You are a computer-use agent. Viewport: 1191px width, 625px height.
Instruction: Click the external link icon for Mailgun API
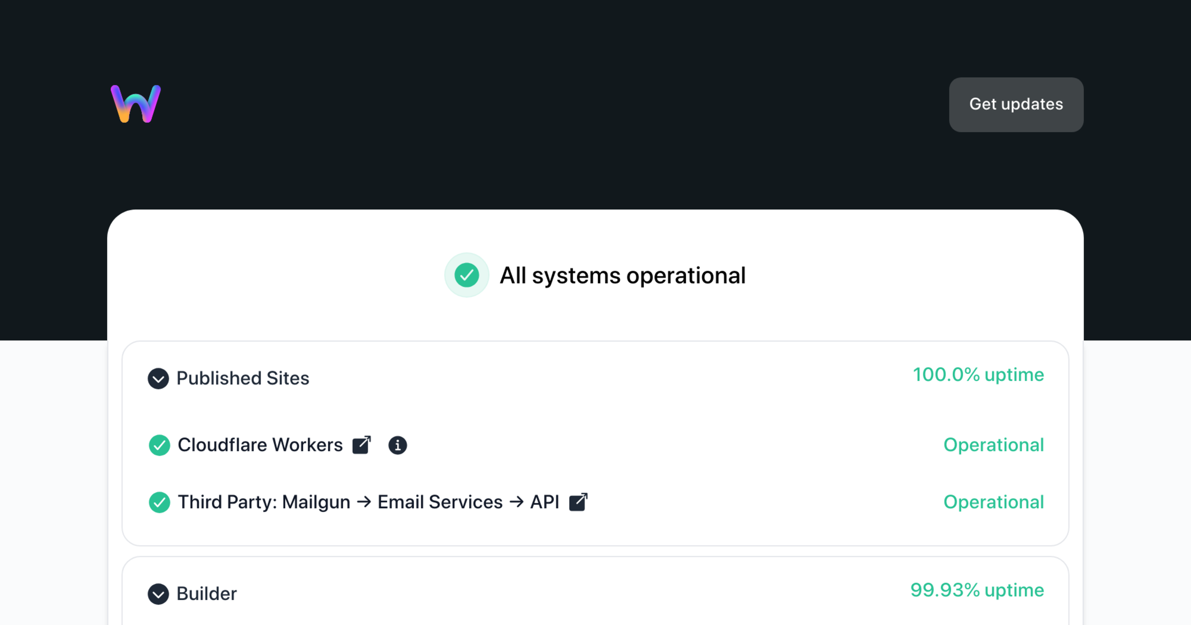pos(579,501)
